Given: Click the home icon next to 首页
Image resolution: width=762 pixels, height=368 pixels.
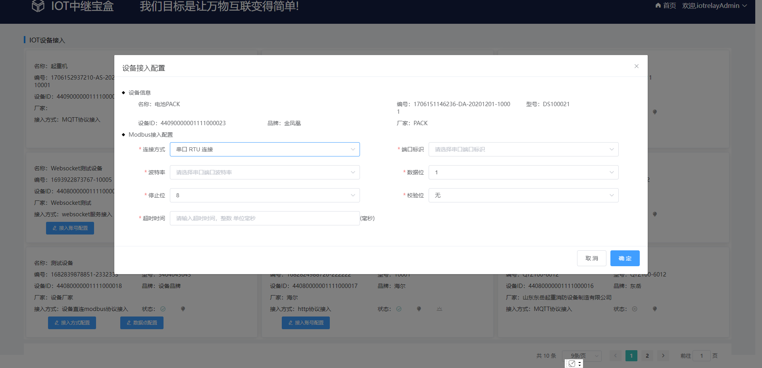Looking at the screenshot, I should [x=658, y=6].
